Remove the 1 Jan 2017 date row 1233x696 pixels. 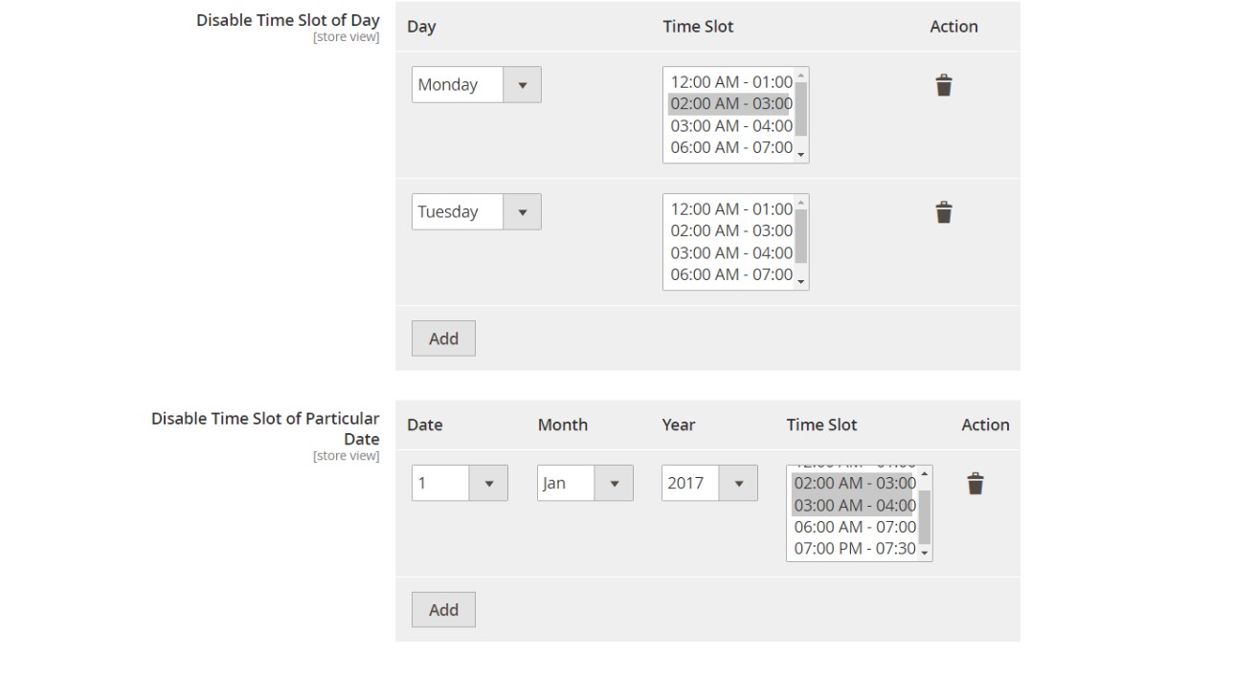[975, 484]
